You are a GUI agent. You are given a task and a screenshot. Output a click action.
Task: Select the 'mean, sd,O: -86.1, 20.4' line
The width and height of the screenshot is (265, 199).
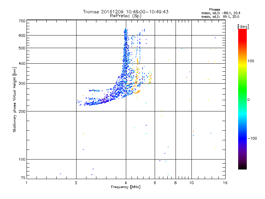(221, 13)
